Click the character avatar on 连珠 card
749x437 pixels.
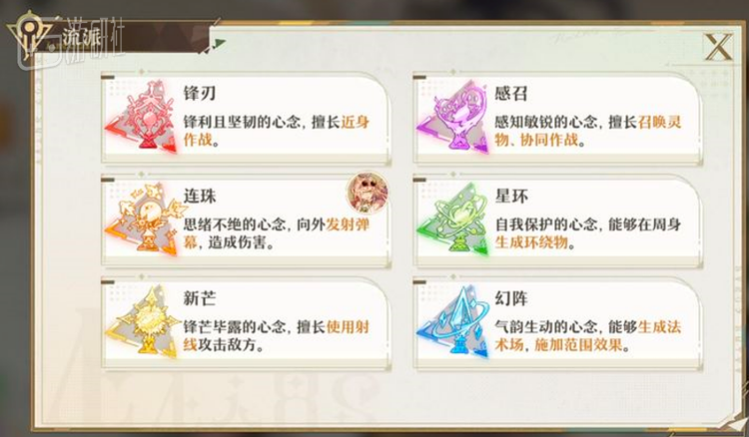pos(367,194)
